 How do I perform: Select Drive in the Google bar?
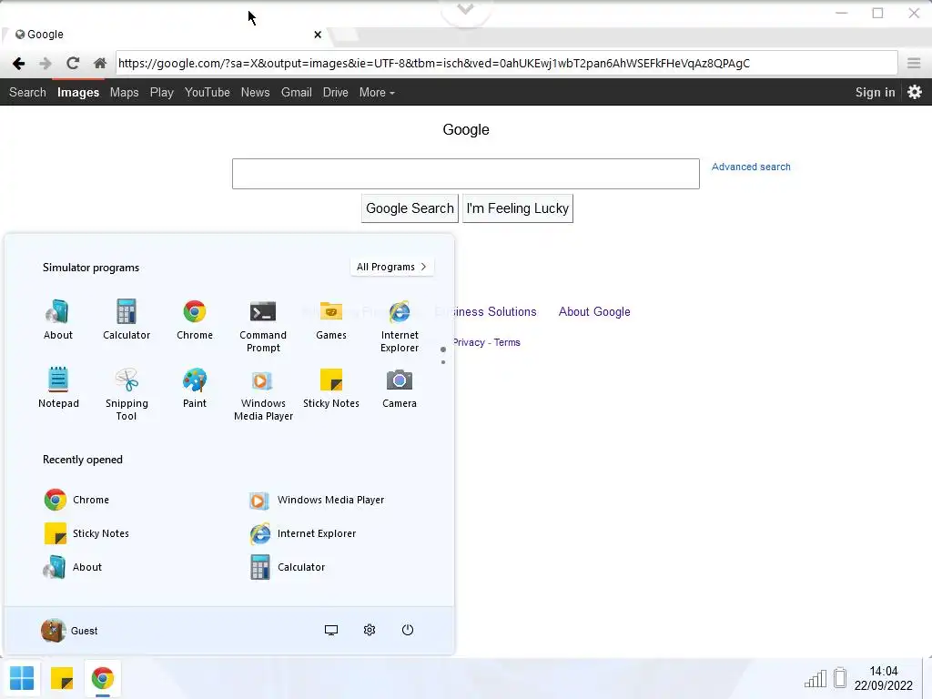(335, 92)
